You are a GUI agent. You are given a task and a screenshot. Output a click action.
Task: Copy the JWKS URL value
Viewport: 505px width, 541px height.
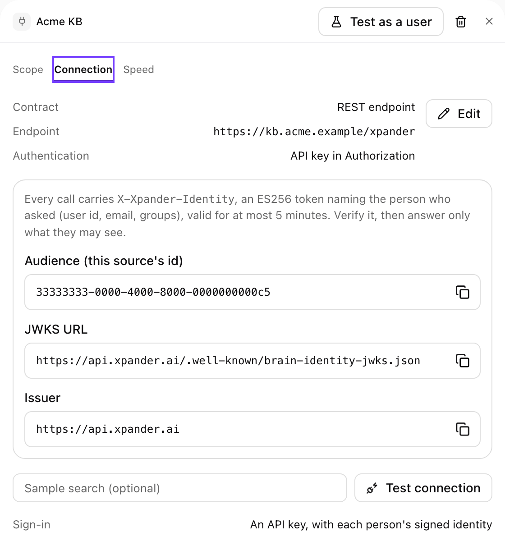[463, 361]
